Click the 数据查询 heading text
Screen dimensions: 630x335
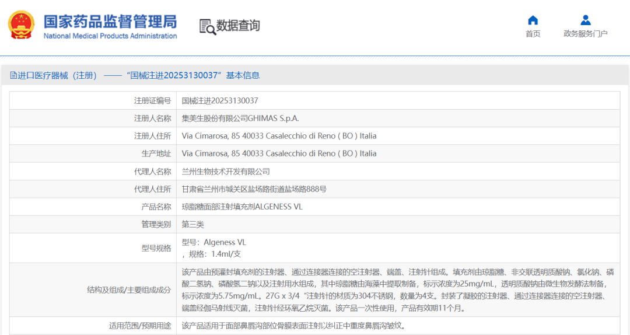pyautogui.click(x=238, y=26)
